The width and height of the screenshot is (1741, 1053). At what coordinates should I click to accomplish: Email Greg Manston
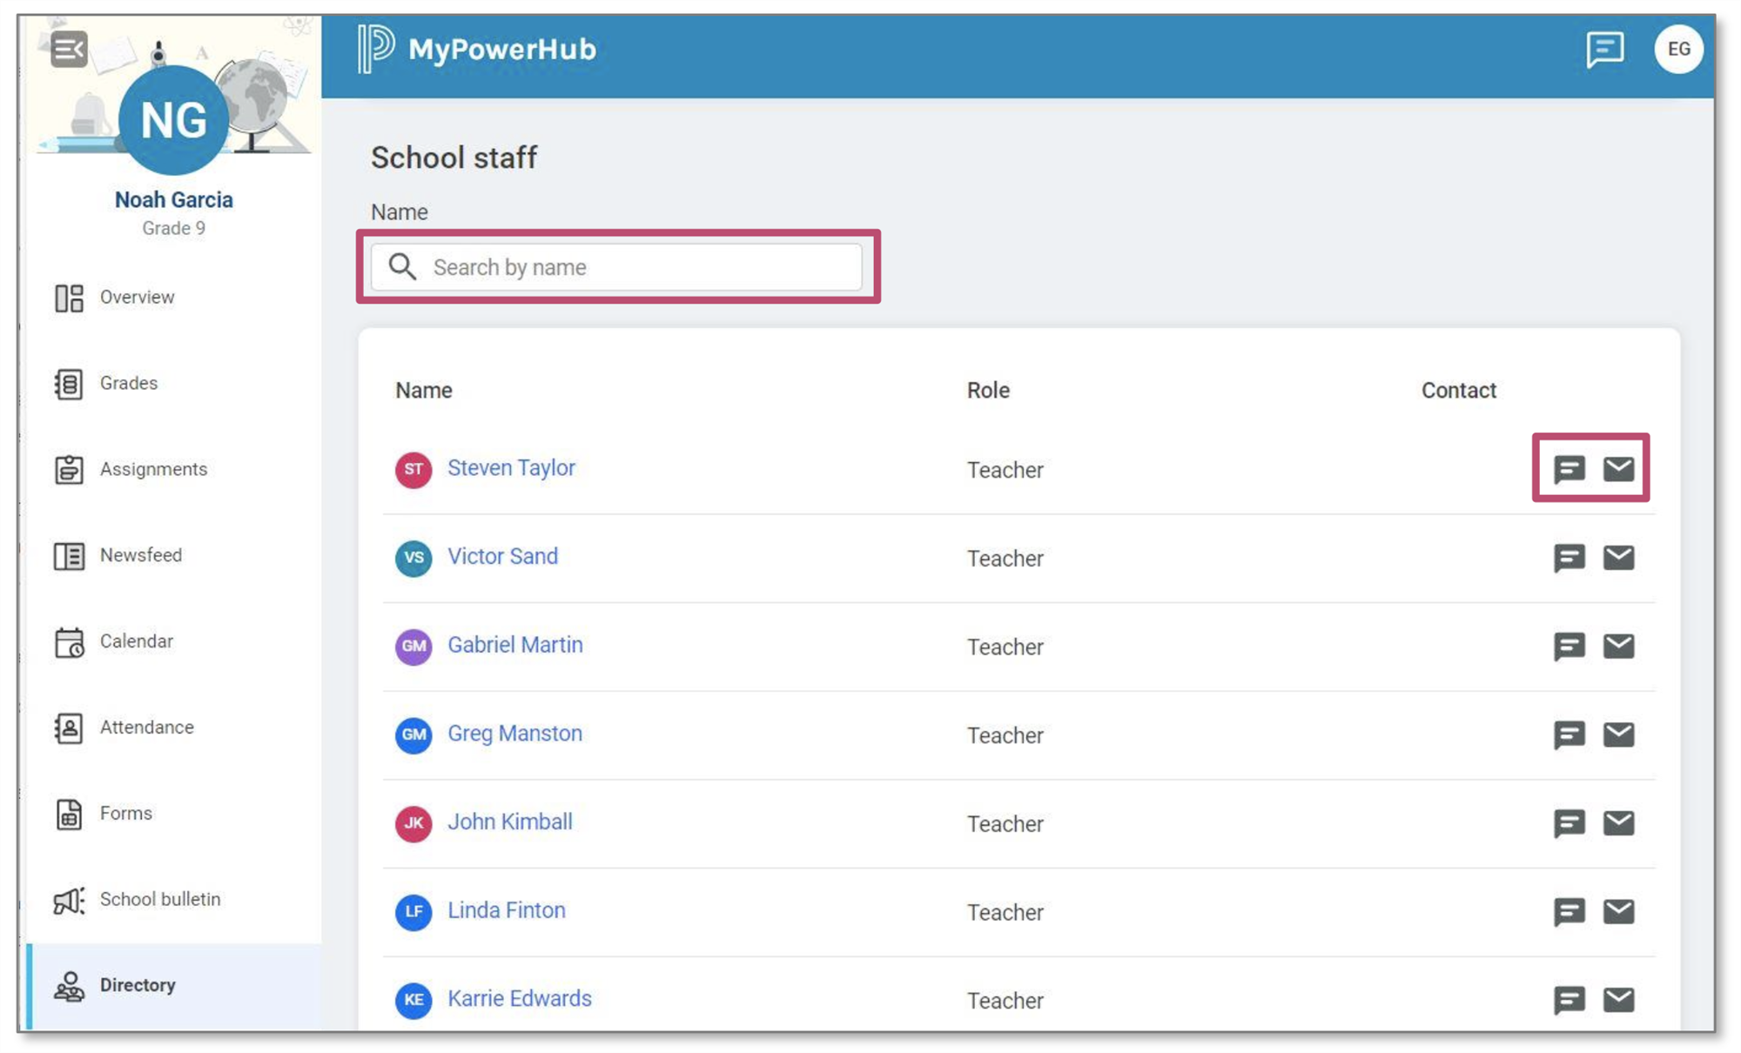[1618, 734]
